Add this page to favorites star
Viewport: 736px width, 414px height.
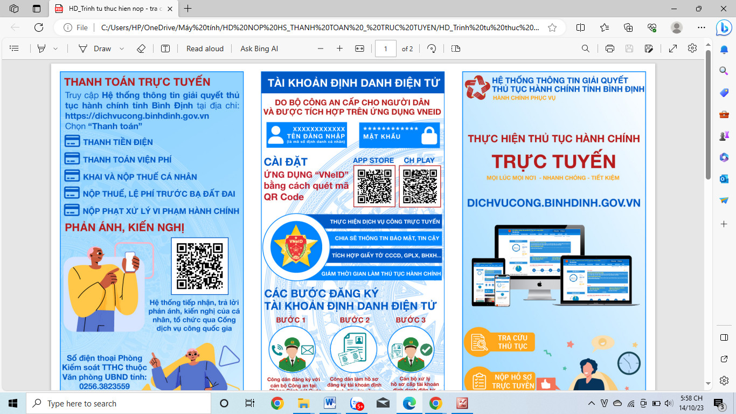(x=552, y=27)
